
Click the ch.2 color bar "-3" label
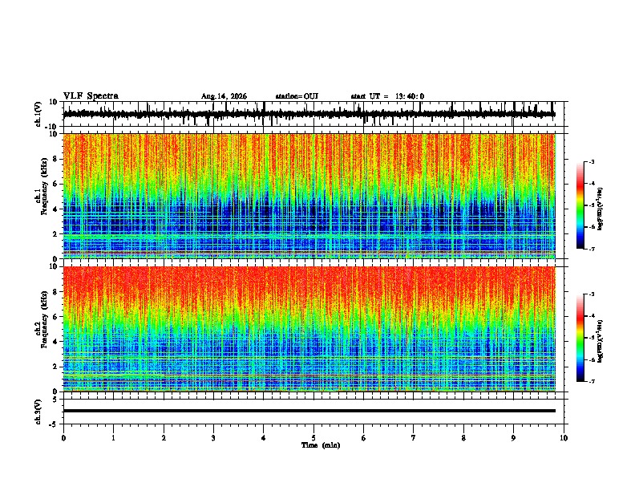[591, 294]
